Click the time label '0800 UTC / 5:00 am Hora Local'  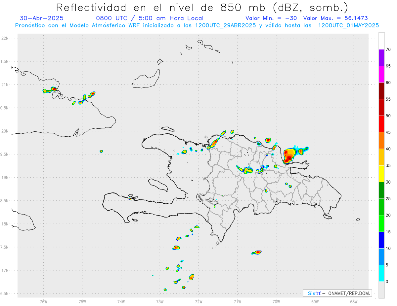pyautogui.click(x=150, y=18)
